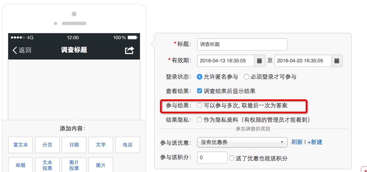Focus the 标题 input field

point(242,44)
